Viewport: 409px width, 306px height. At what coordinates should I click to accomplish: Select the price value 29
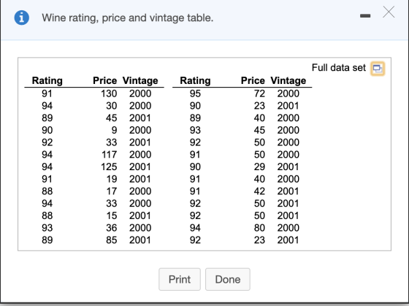click(259, 167)
